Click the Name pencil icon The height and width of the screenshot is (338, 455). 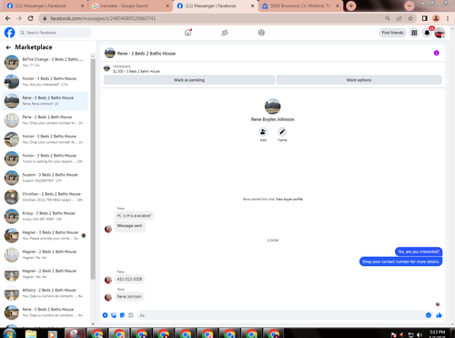tap(282, 132)
